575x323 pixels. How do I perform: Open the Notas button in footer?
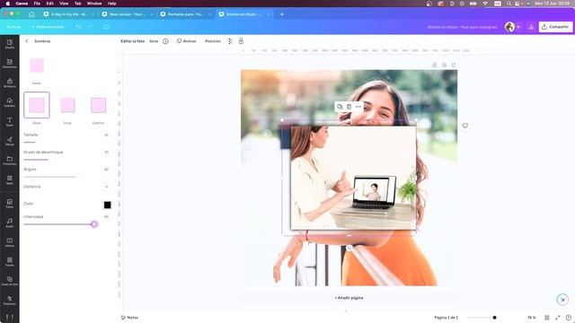[129, 318]
